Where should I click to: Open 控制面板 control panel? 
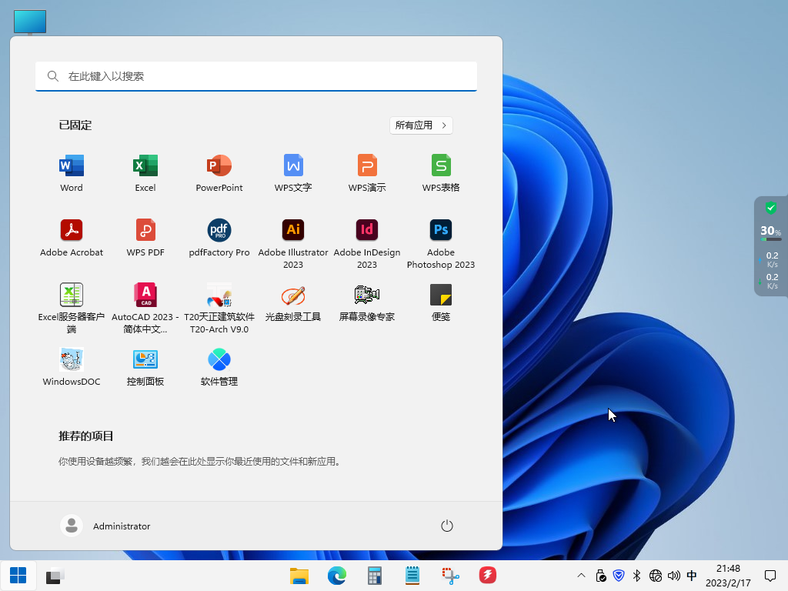[x=145, y=367]
